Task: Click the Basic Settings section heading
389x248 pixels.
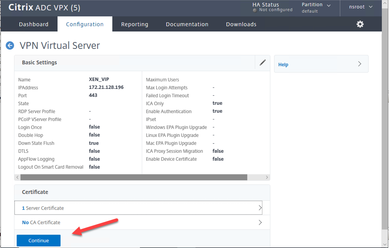Action: click(x=39, y=62)
